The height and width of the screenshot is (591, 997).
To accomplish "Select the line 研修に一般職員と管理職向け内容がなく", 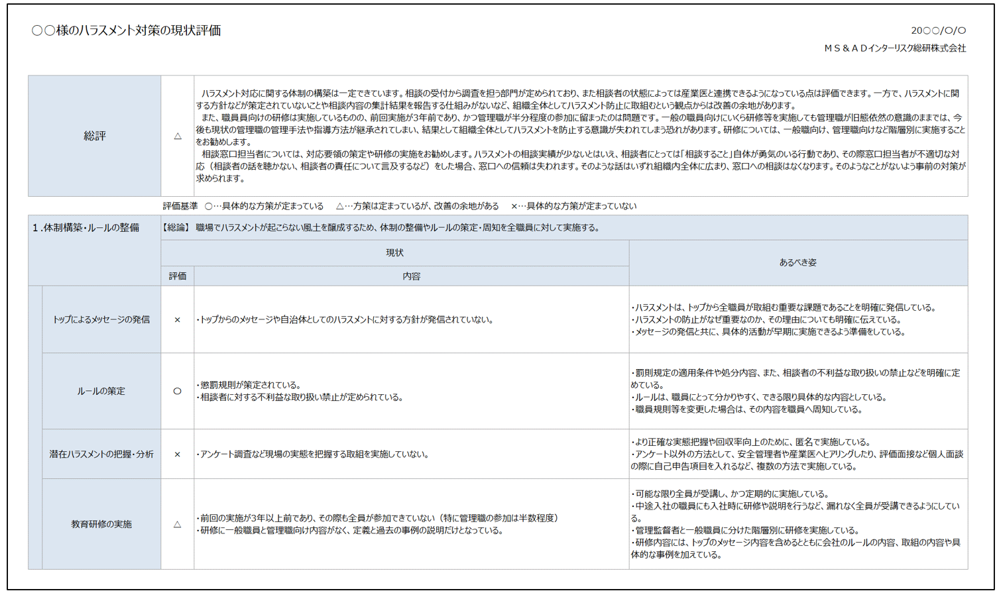I will coord(350,530).
